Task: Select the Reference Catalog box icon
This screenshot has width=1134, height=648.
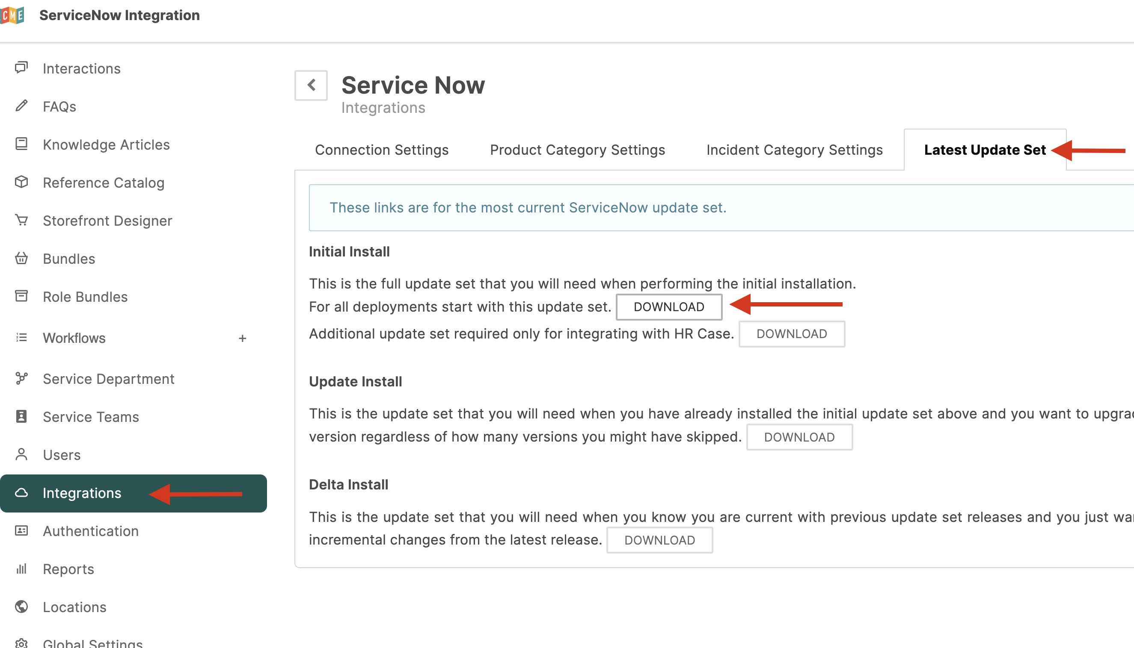Action: coord(21,182)
